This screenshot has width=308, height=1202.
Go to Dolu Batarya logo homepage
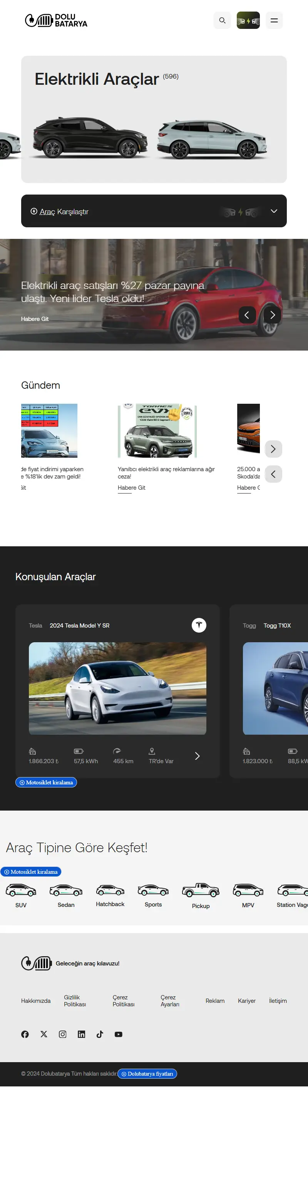click(56, 20)
